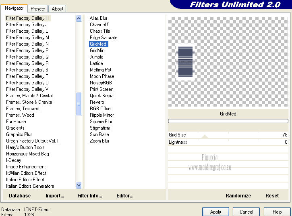The width and height of the screenshot is (292, 216).
Task: Select Italian Editors Generatore category
Action: pos(30,186)
